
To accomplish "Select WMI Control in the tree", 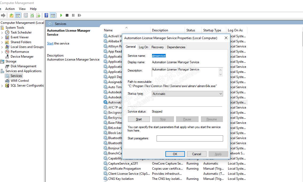I will pos(20,81).
